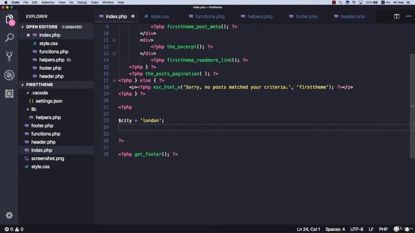Collapse the lib folder

(x=27, y=109)
